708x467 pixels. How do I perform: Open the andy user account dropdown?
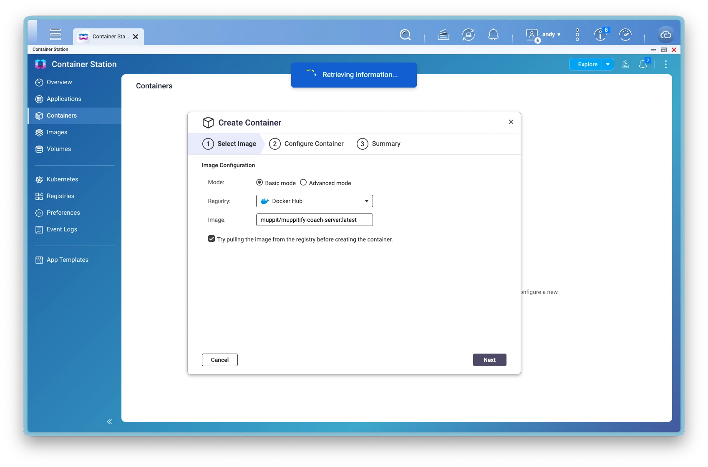coord(551,35)
